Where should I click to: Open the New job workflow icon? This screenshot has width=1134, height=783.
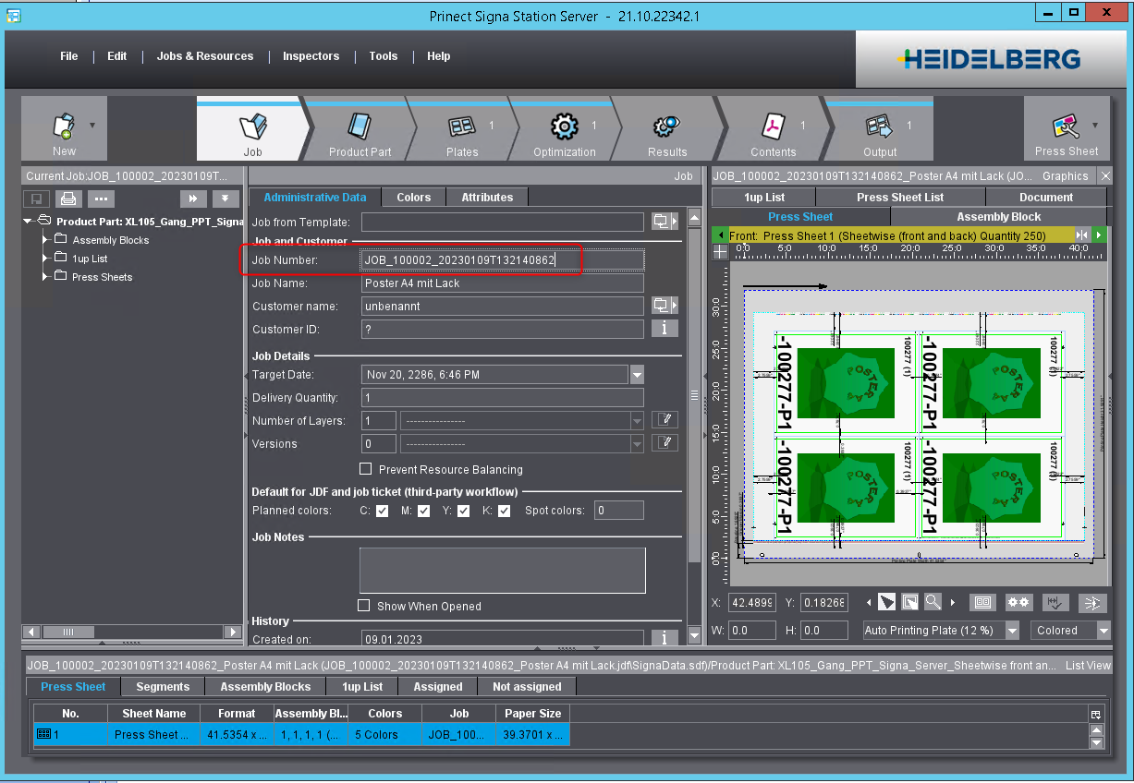click(63, 127)
